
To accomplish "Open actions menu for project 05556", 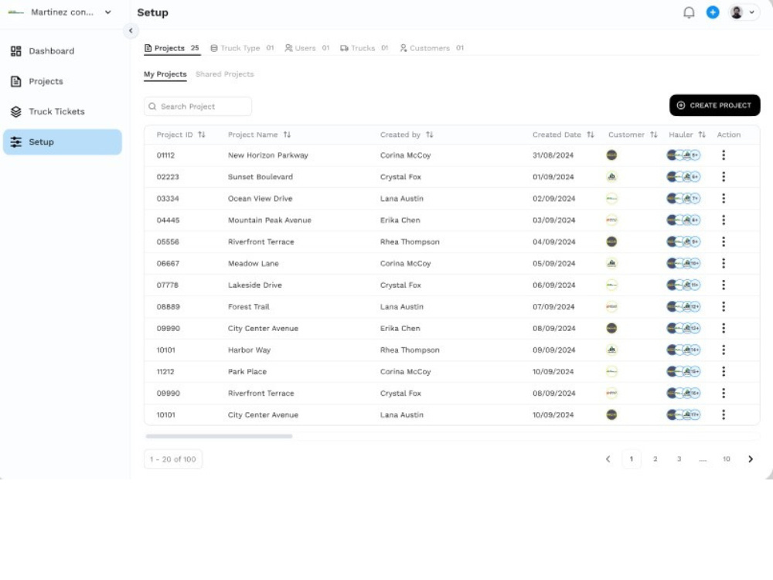I will click(724, 241).
